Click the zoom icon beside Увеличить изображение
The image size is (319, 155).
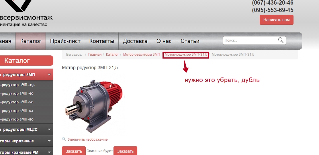64,139
